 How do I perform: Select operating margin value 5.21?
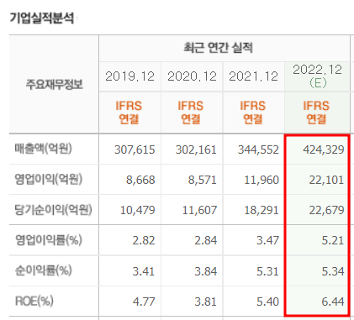(333, 240)
